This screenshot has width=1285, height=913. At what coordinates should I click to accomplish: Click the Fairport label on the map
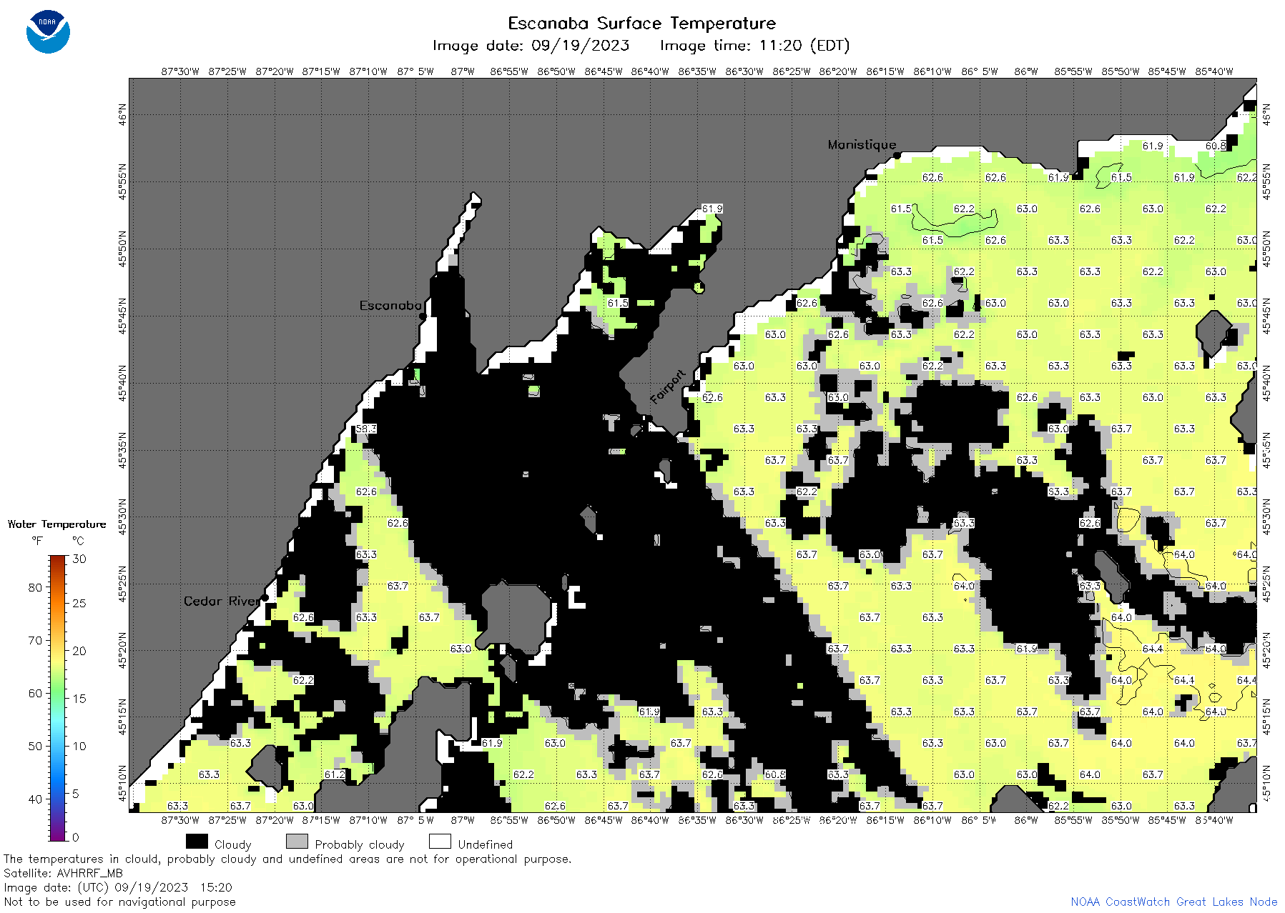(668, 387)
